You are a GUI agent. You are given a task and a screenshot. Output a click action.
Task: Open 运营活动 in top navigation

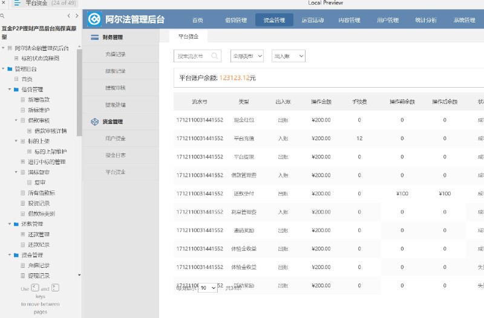point(312,20)
